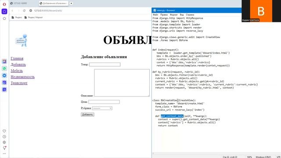Open the browsing history clock icon

click(x=4, y=136)
